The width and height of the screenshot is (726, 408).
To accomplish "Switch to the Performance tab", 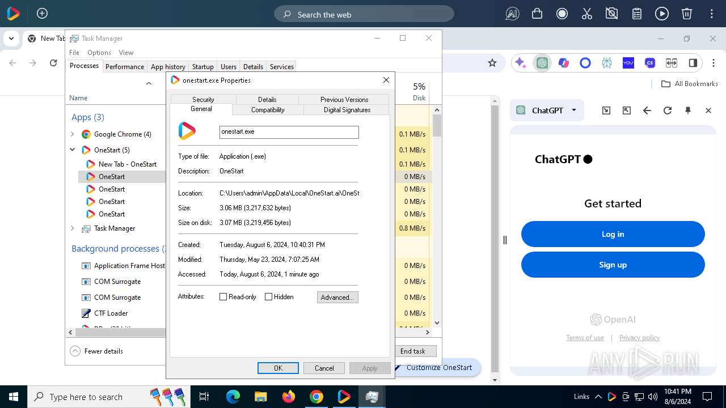I will coord(125,66).
